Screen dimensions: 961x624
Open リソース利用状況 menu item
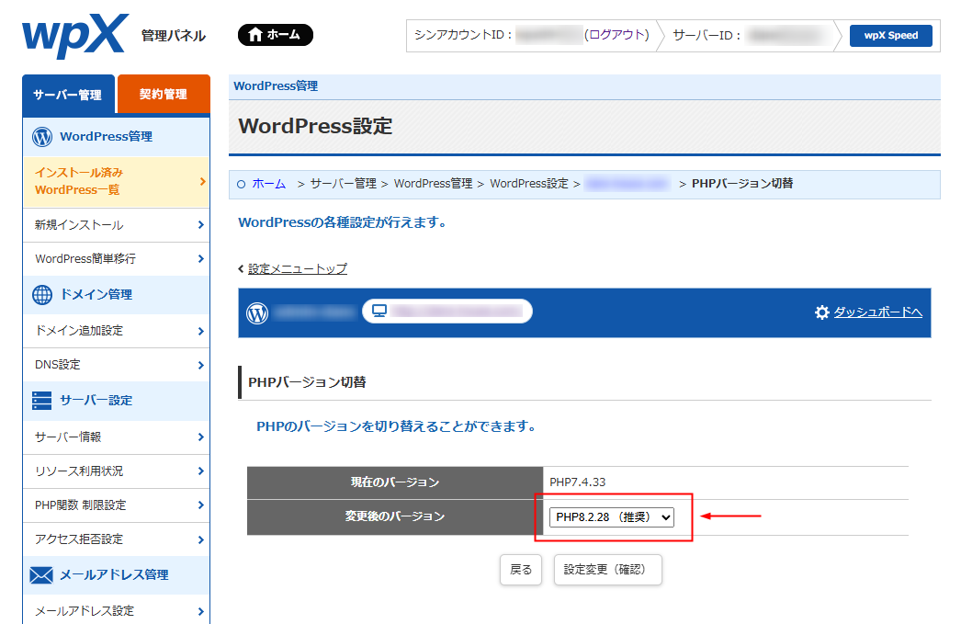point(116,471)
